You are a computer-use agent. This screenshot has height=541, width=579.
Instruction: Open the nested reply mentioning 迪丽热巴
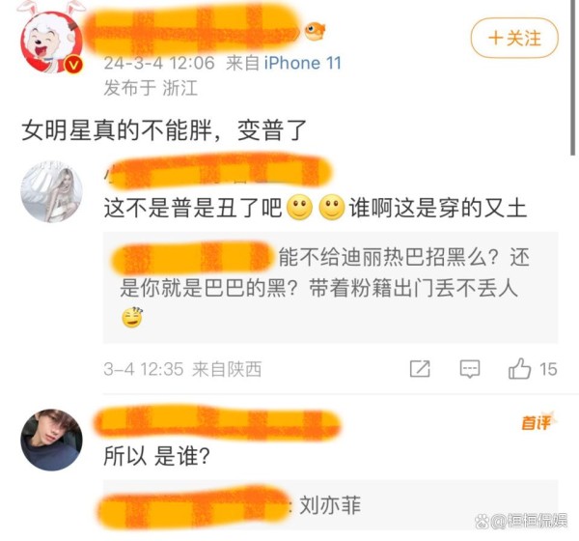330,288
